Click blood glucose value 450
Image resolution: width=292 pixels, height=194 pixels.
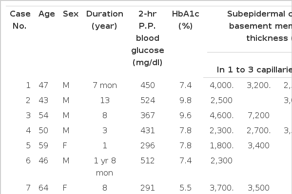148,85
